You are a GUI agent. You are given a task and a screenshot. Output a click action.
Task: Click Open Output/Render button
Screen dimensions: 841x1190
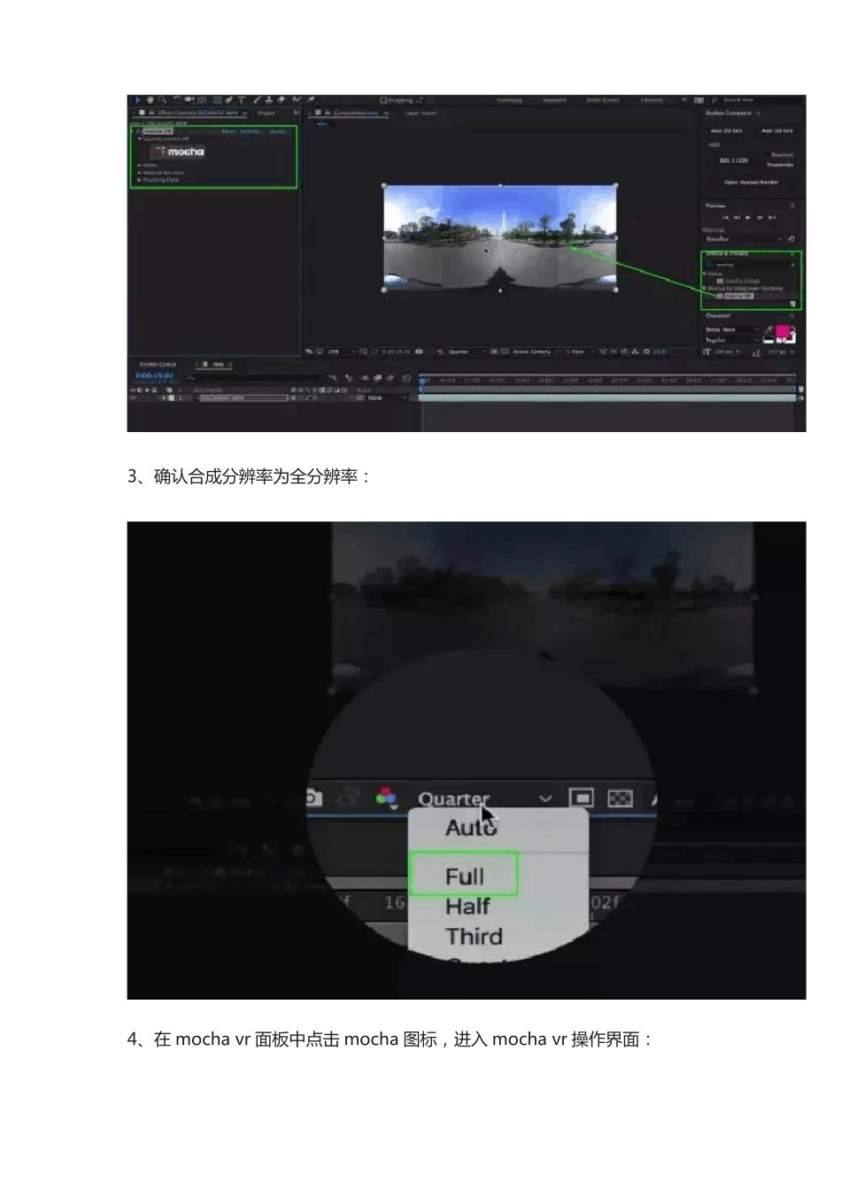point(751,182)
